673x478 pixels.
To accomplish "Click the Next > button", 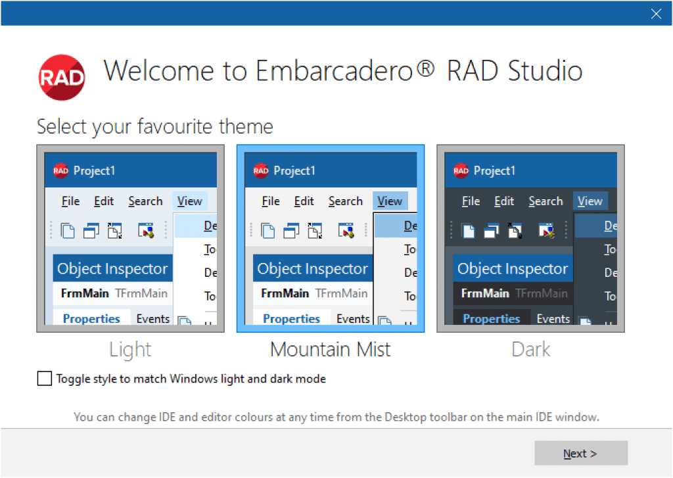I will 581,453.
